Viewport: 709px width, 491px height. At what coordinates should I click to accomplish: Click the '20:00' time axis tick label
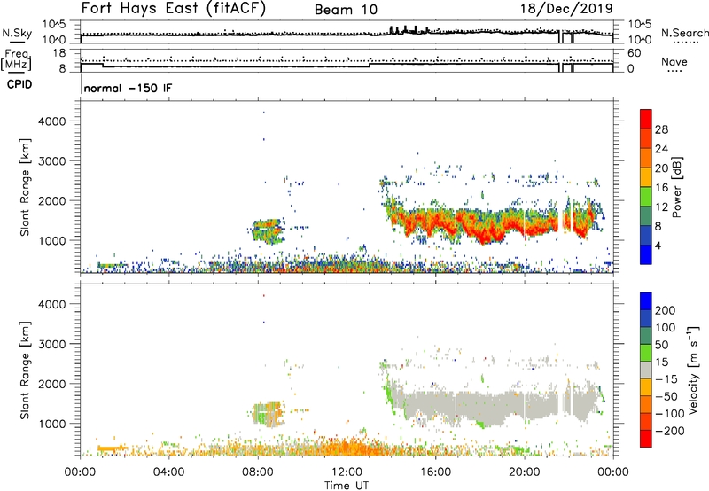click(x=525, y=472)
